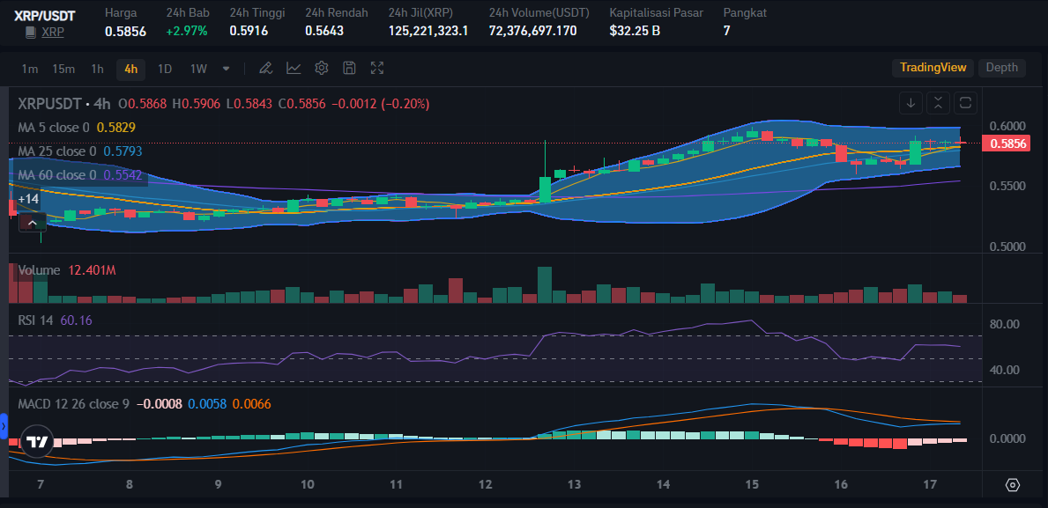The height and width of the screenshot is (508, 1048).
Task: Click date 17 on the time axis
Action: pyautogui.click(x=931, y=485)
